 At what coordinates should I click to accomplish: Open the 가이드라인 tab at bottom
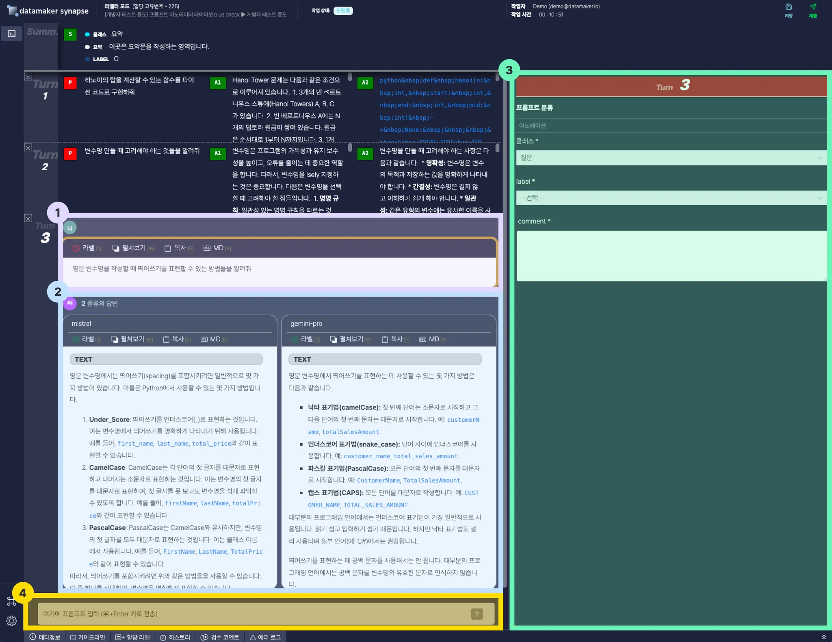[87, 637]
